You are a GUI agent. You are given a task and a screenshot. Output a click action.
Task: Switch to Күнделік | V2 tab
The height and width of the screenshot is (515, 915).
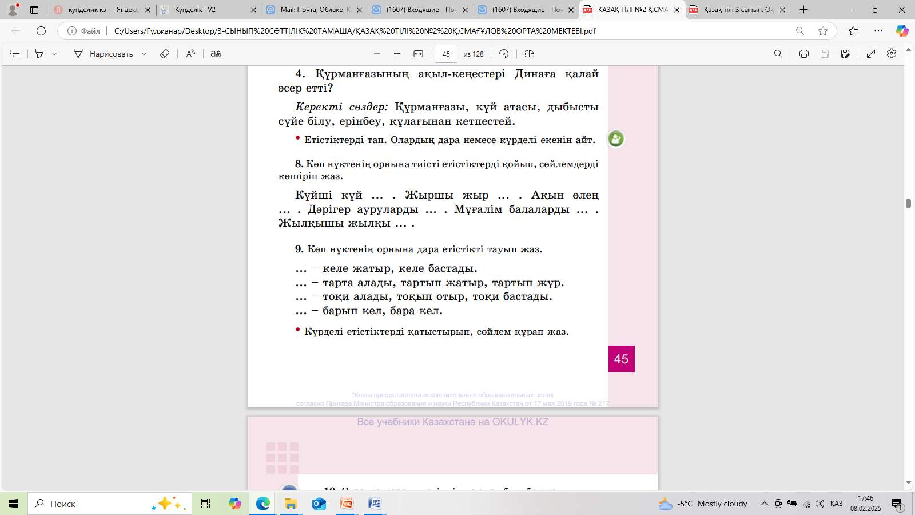tap(208, 10)
